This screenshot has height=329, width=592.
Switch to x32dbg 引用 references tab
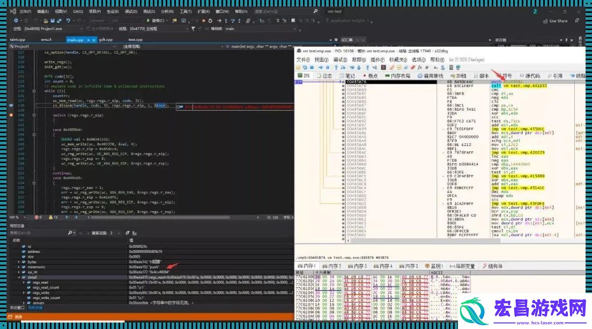point(554,76)
